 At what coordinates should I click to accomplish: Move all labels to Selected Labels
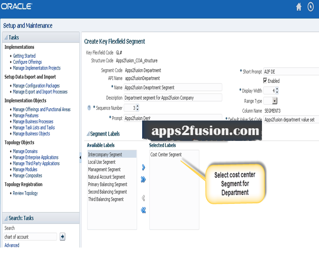[143, 179]
